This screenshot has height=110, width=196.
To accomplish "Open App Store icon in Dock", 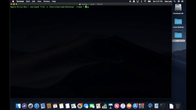I will (135, 106).
